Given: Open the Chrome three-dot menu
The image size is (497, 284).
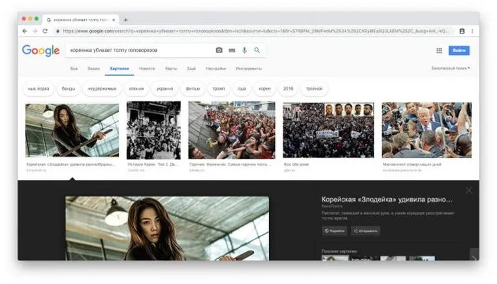Looking at the screenshot, I should click(472, 31).
